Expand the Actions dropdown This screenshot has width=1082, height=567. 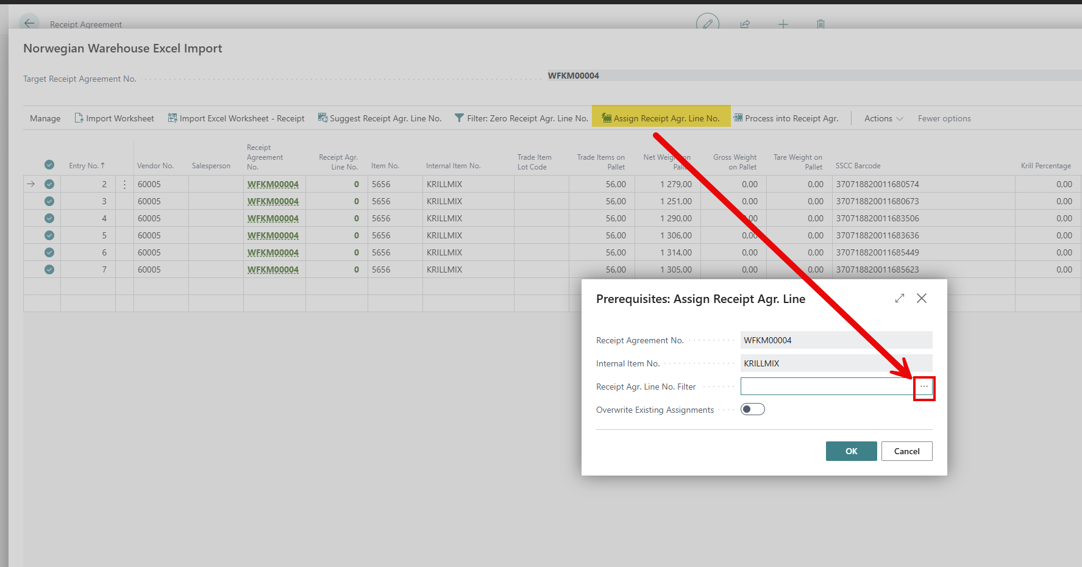[x=883, y=118]
